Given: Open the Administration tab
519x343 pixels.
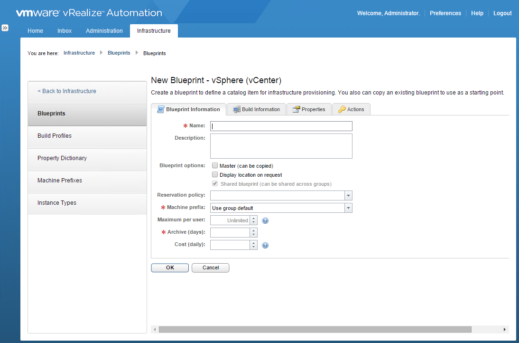Looking at the screenshot, I should tap(104, 31).
